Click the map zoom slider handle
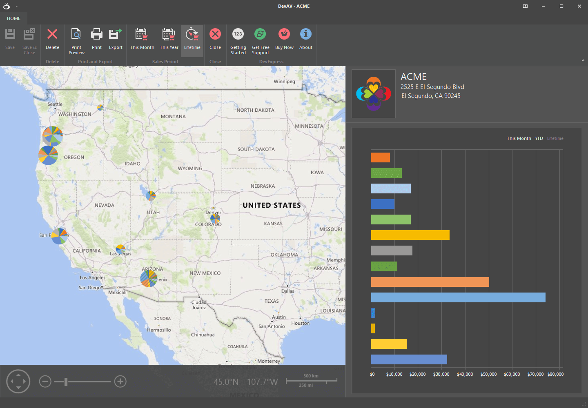588x408 pixels. tap(66, 382)
